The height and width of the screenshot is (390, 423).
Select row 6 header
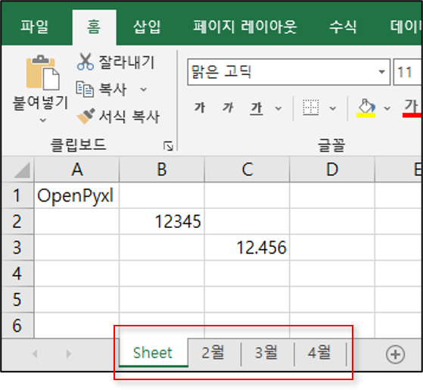click(x=17, y=325)
